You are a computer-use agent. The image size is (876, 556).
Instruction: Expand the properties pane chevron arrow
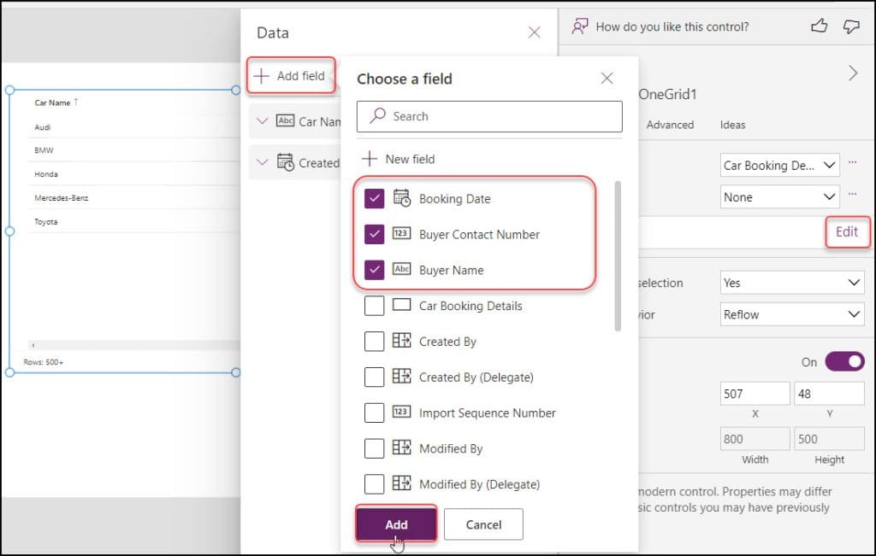click(x=853, y=73)
